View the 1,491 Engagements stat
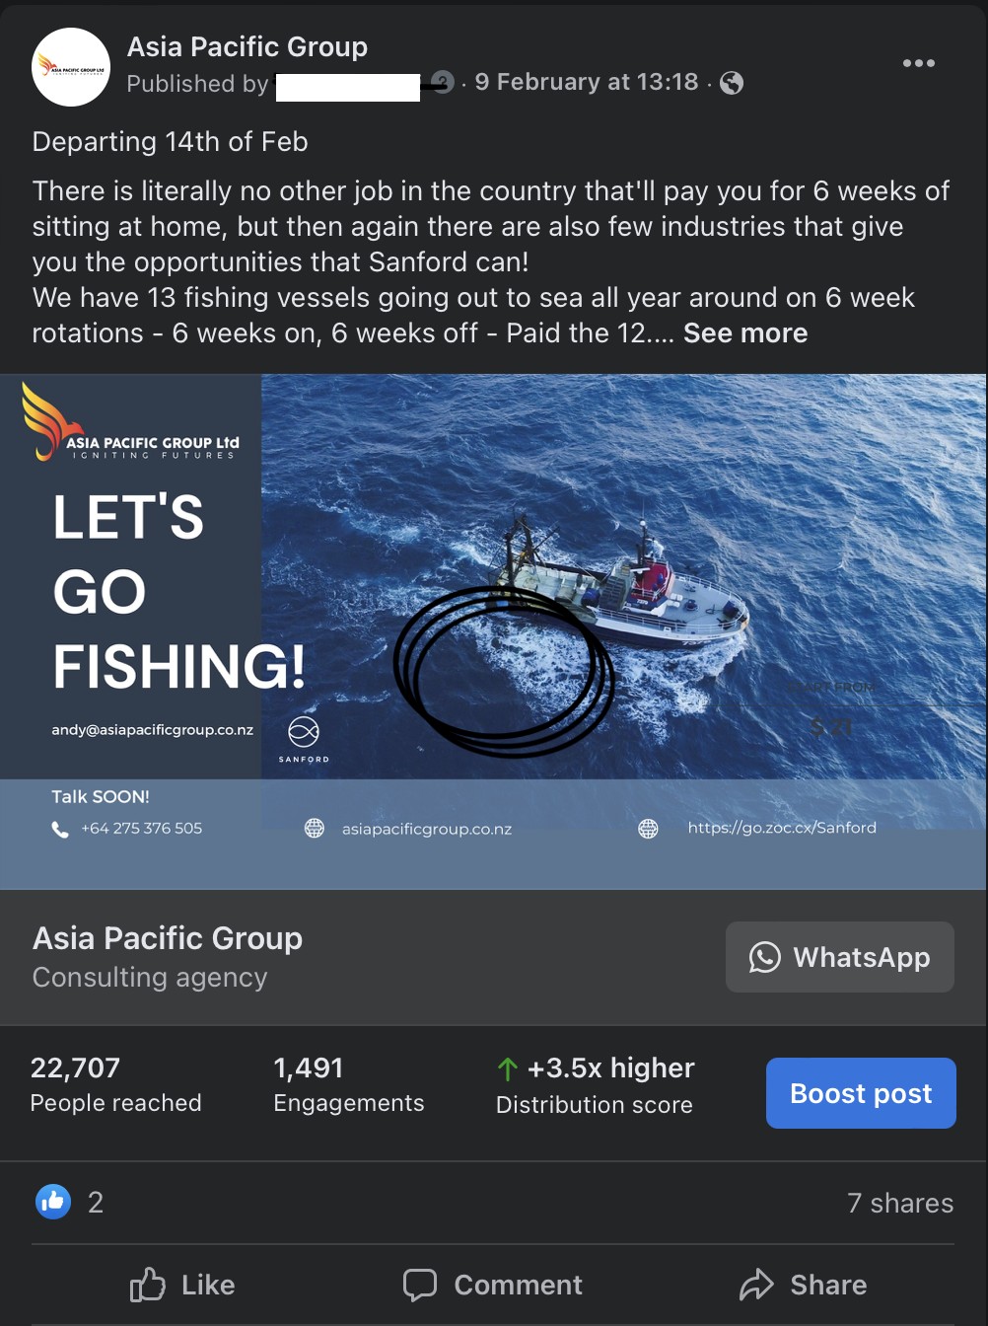The image size is (988, 1326). coord(349,1085)
